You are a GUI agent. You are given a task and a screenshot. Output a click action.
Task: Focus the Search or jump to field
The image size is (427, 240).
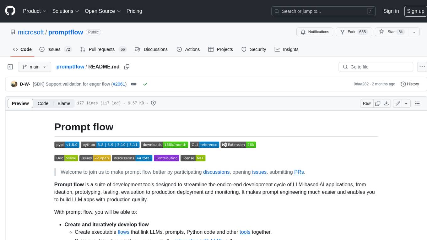click(324, 11)
